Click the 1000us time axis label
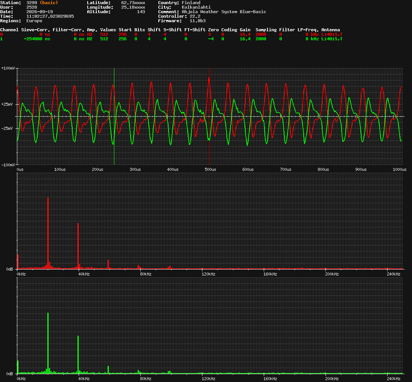Screen dimensions: 412x382 pyautogui.click(x=399, y=170)
